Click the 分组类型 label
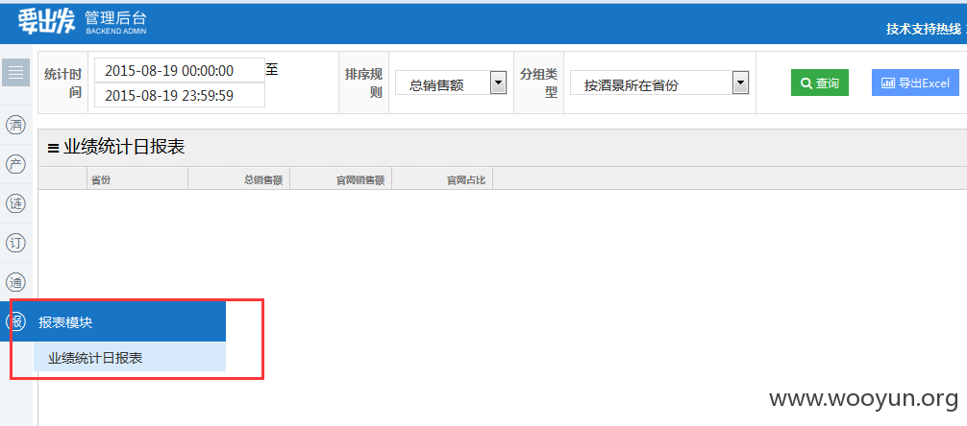The width and height of the screenshot is (967, 426). click(538, 83)
